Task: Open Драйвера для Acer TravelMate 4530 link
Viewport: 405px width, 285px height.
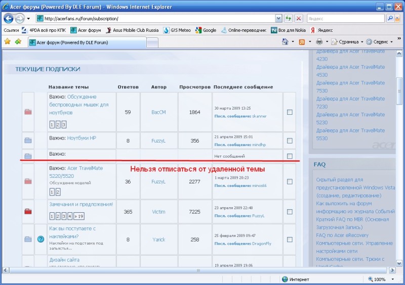Action: click(x=350, y=71)
